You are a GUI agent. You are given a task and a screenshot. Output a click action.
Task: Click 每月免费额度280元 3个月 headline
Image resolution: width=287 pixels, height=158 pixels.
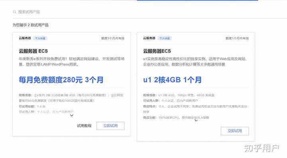point(61,80)
